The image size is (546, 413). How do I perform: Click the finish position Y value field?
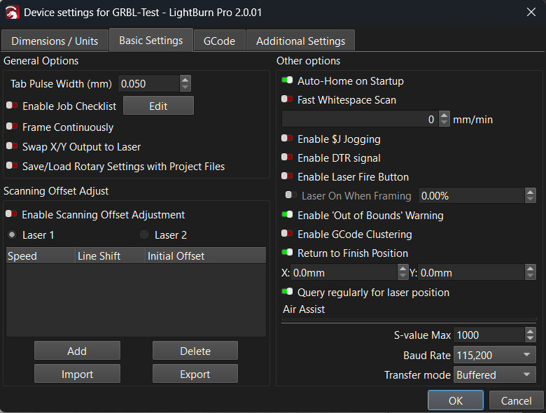tap(471, 272)
